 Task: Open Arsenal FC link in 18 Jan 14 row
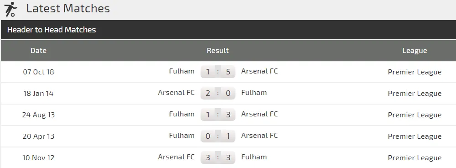tap(176, 93)
